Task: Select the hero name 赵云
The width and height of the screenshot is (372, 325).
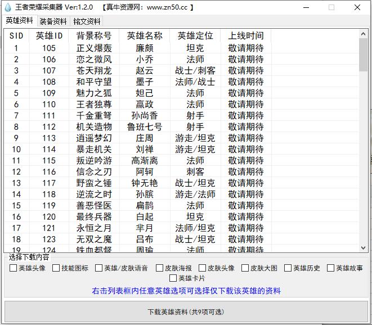Action: 145,71
